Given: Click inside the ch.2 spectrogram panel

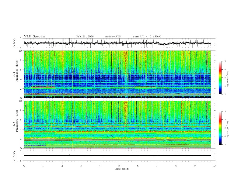Looking at the screenshot, I should [117, 125].
